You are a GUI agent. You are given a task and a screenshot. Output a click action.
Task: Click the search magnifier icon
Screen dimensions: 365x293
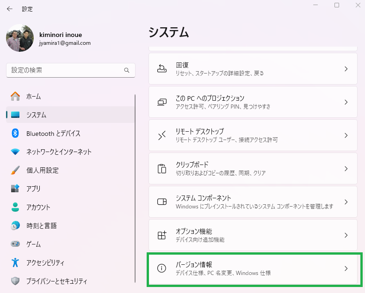[x=127, y=70]
